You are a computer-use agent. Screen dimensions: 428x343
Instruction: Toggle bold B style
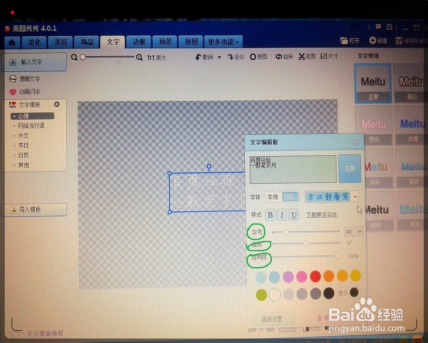270,215
